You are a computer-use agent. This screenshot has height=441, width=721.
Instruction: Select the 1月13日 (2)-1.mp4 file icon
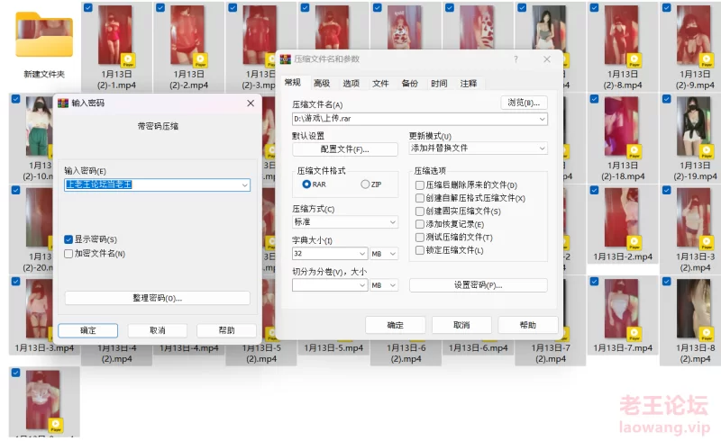coord(114,36)
